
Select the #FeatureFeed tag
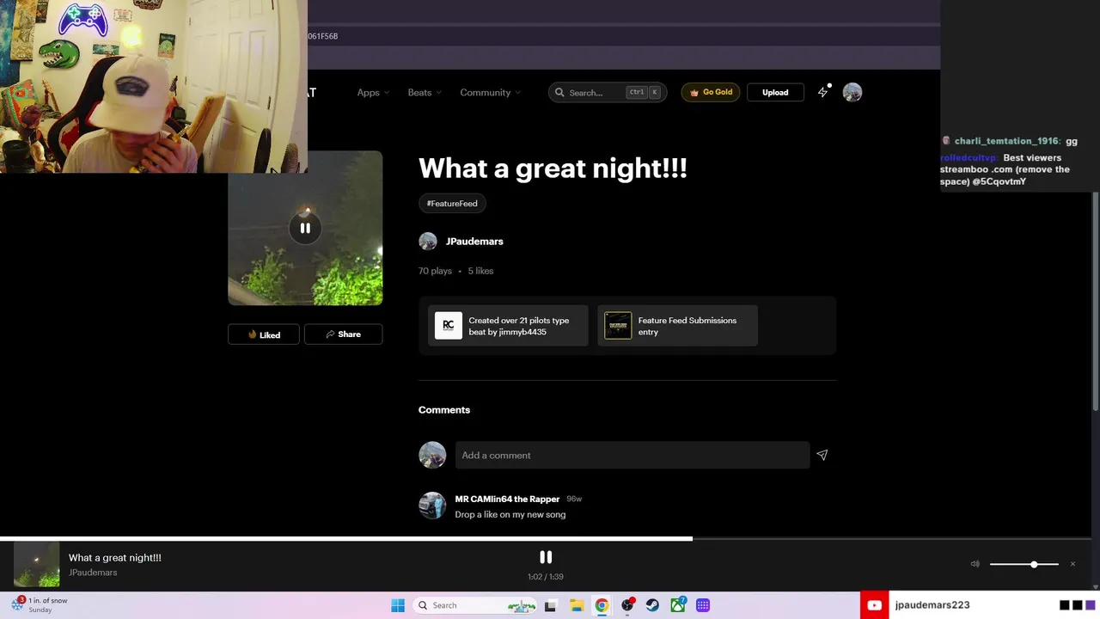(452, 203)
